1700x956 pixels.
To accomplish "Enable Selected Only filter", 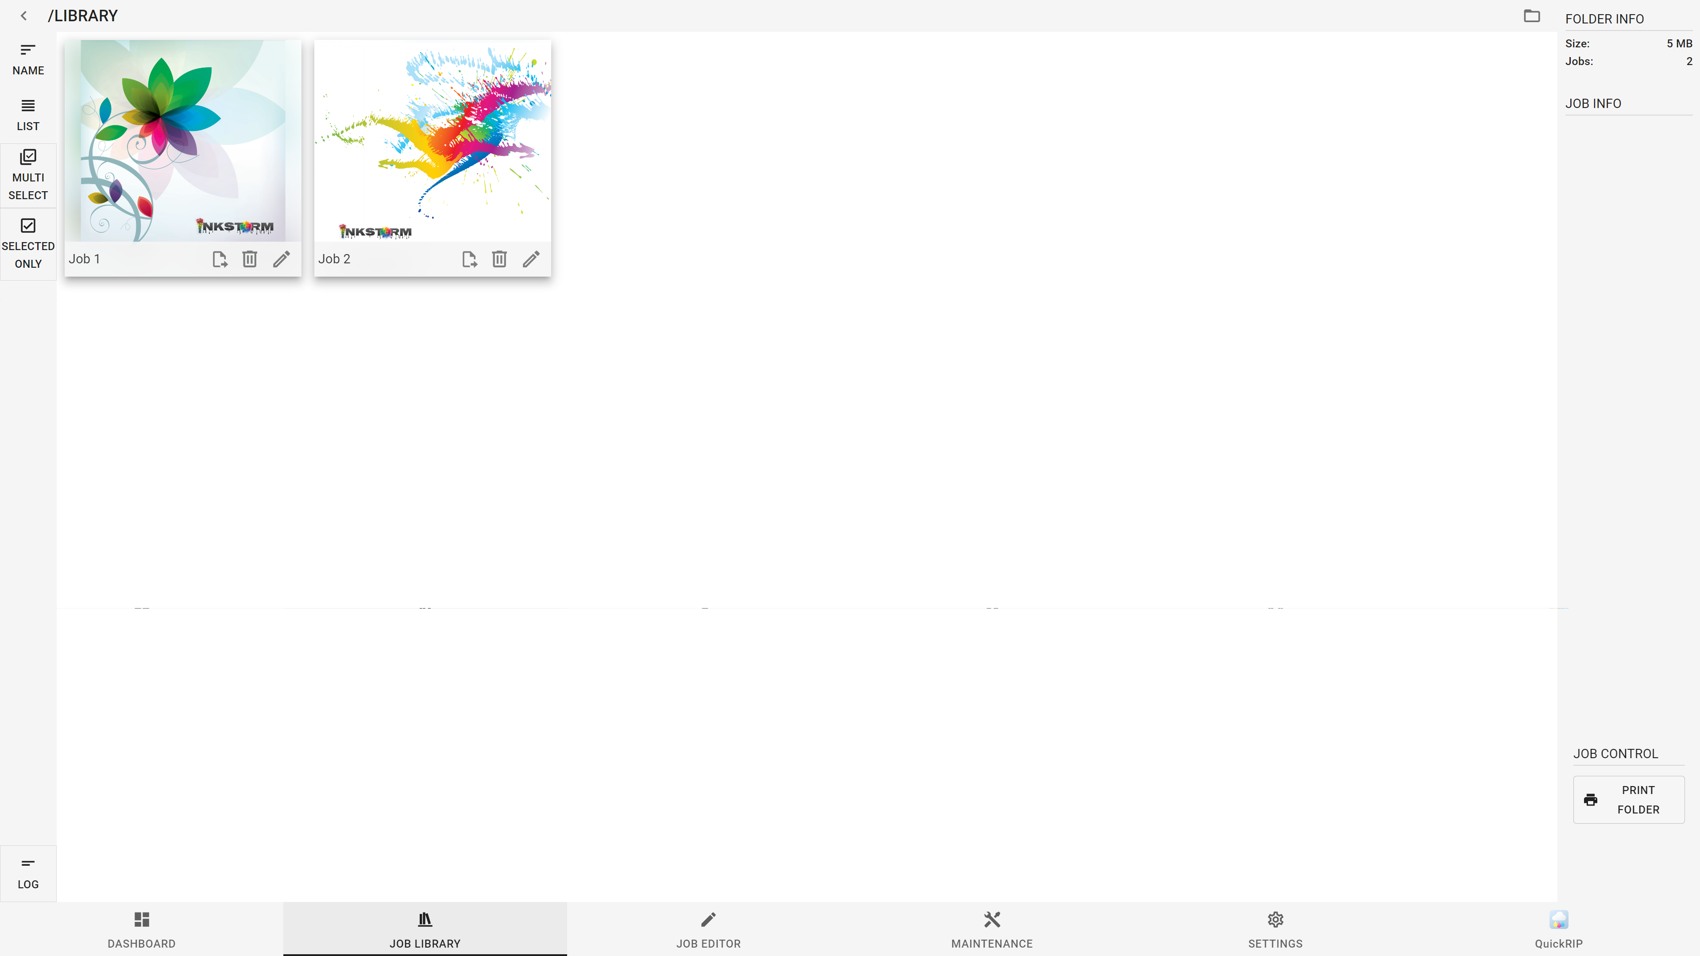I will pyautogui.click(x=28, y=242).
